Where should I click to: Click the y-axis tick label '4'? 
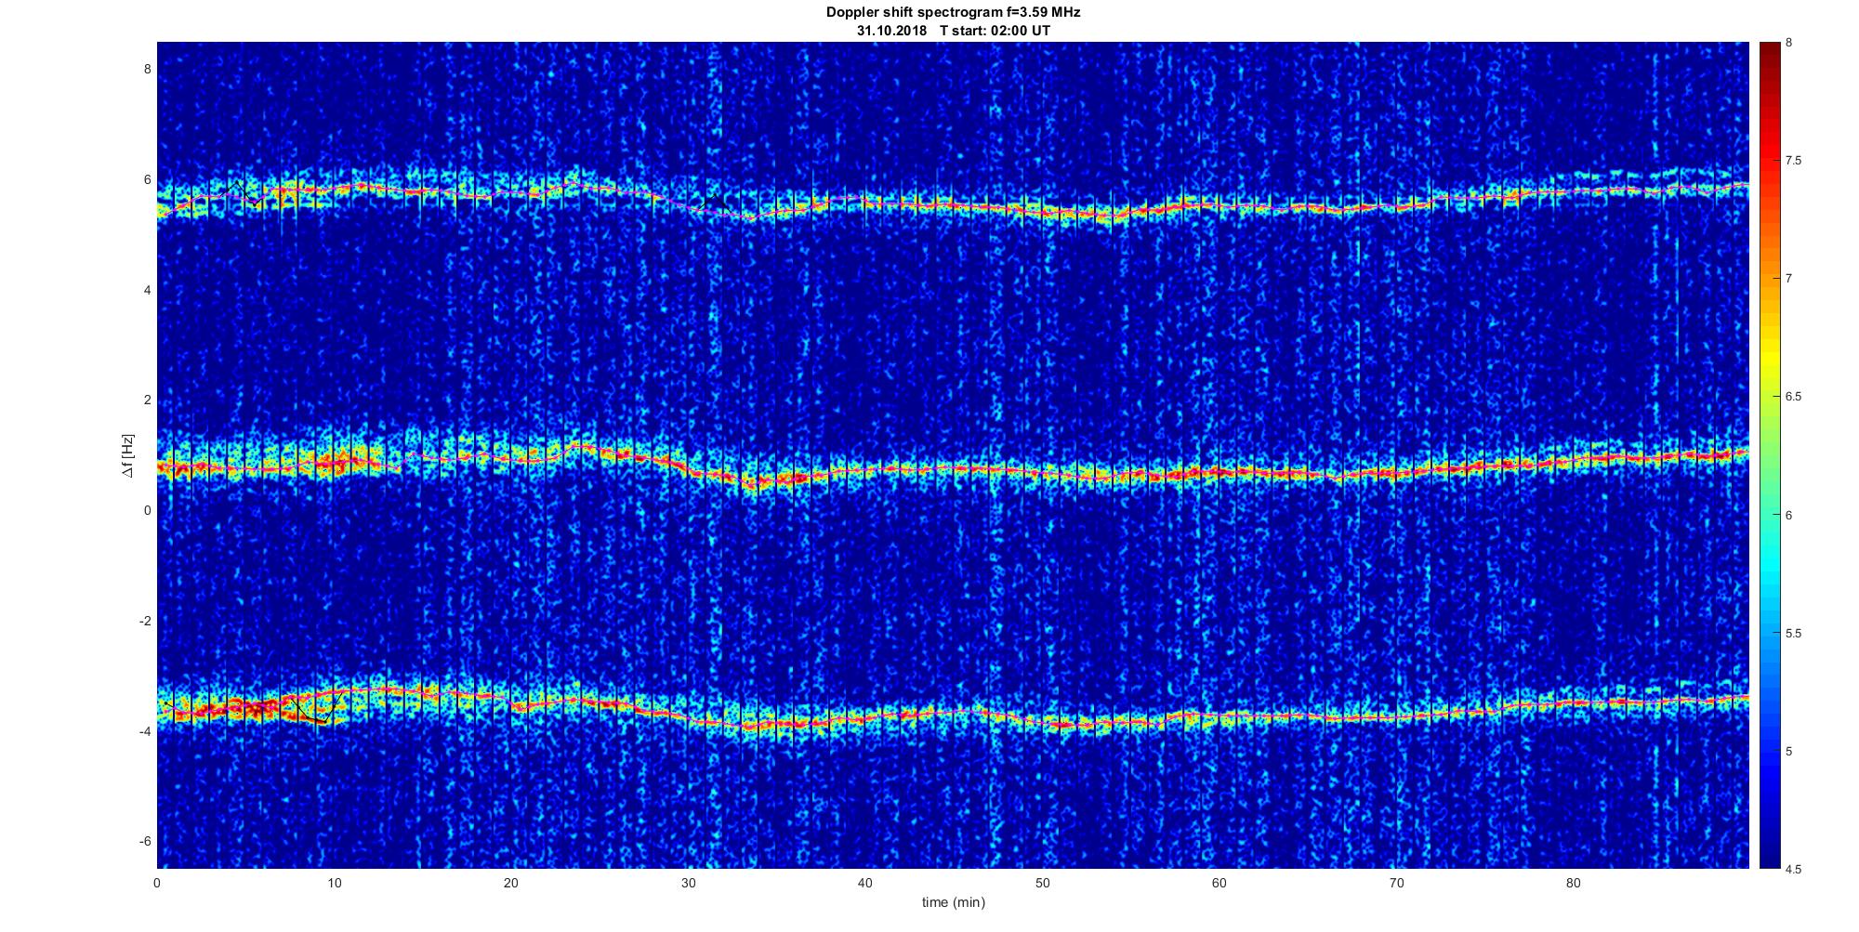click(x=147, y=290)
